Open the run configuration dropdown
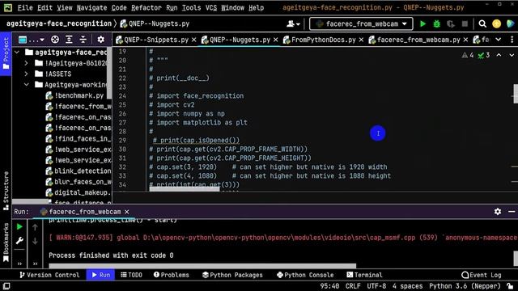This screenshot has height=291, width=518. click(x=361, y=23)
